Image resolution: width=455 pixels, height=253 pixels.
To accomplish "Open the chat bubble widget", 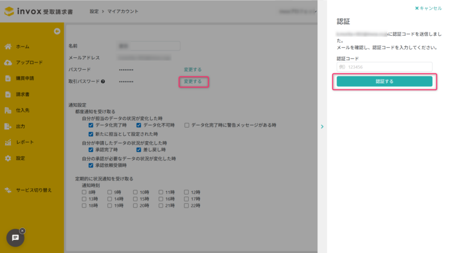I will coord(15,238).
